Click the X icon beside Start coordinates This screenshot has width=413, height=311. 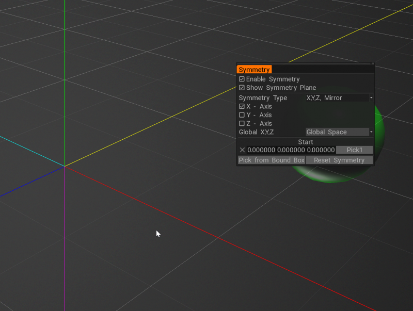click(242, 150)
